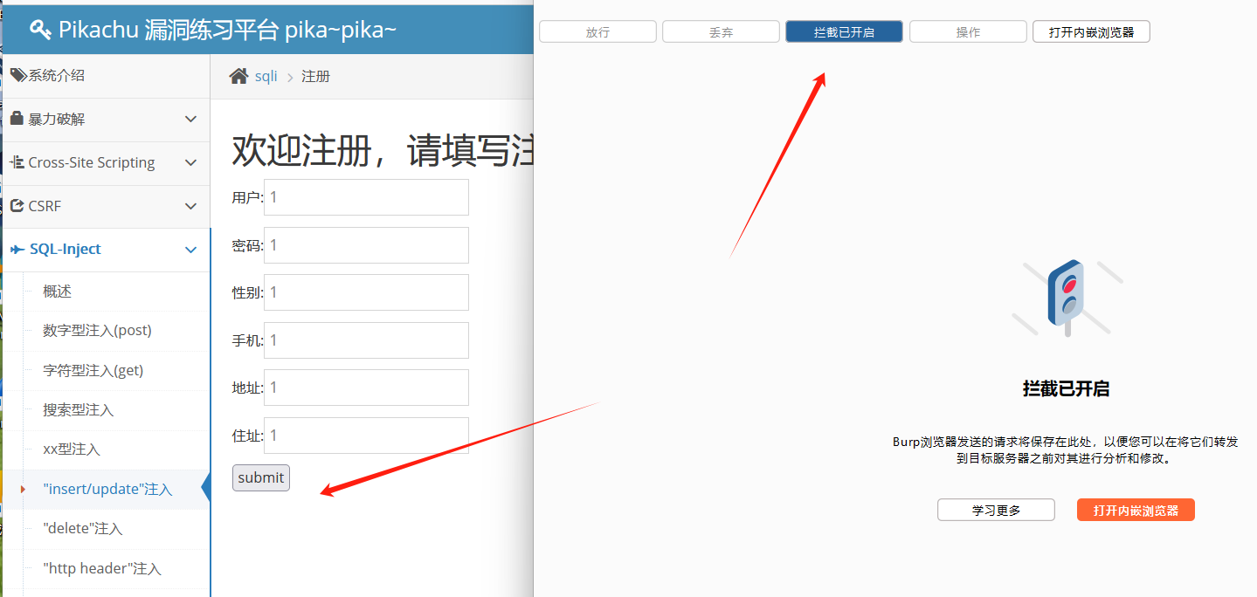This screenshot has height=597, width=1257.
Task: Click the Burp浏览器发送的请求 description text
Action: click(x=1066, y=449)
